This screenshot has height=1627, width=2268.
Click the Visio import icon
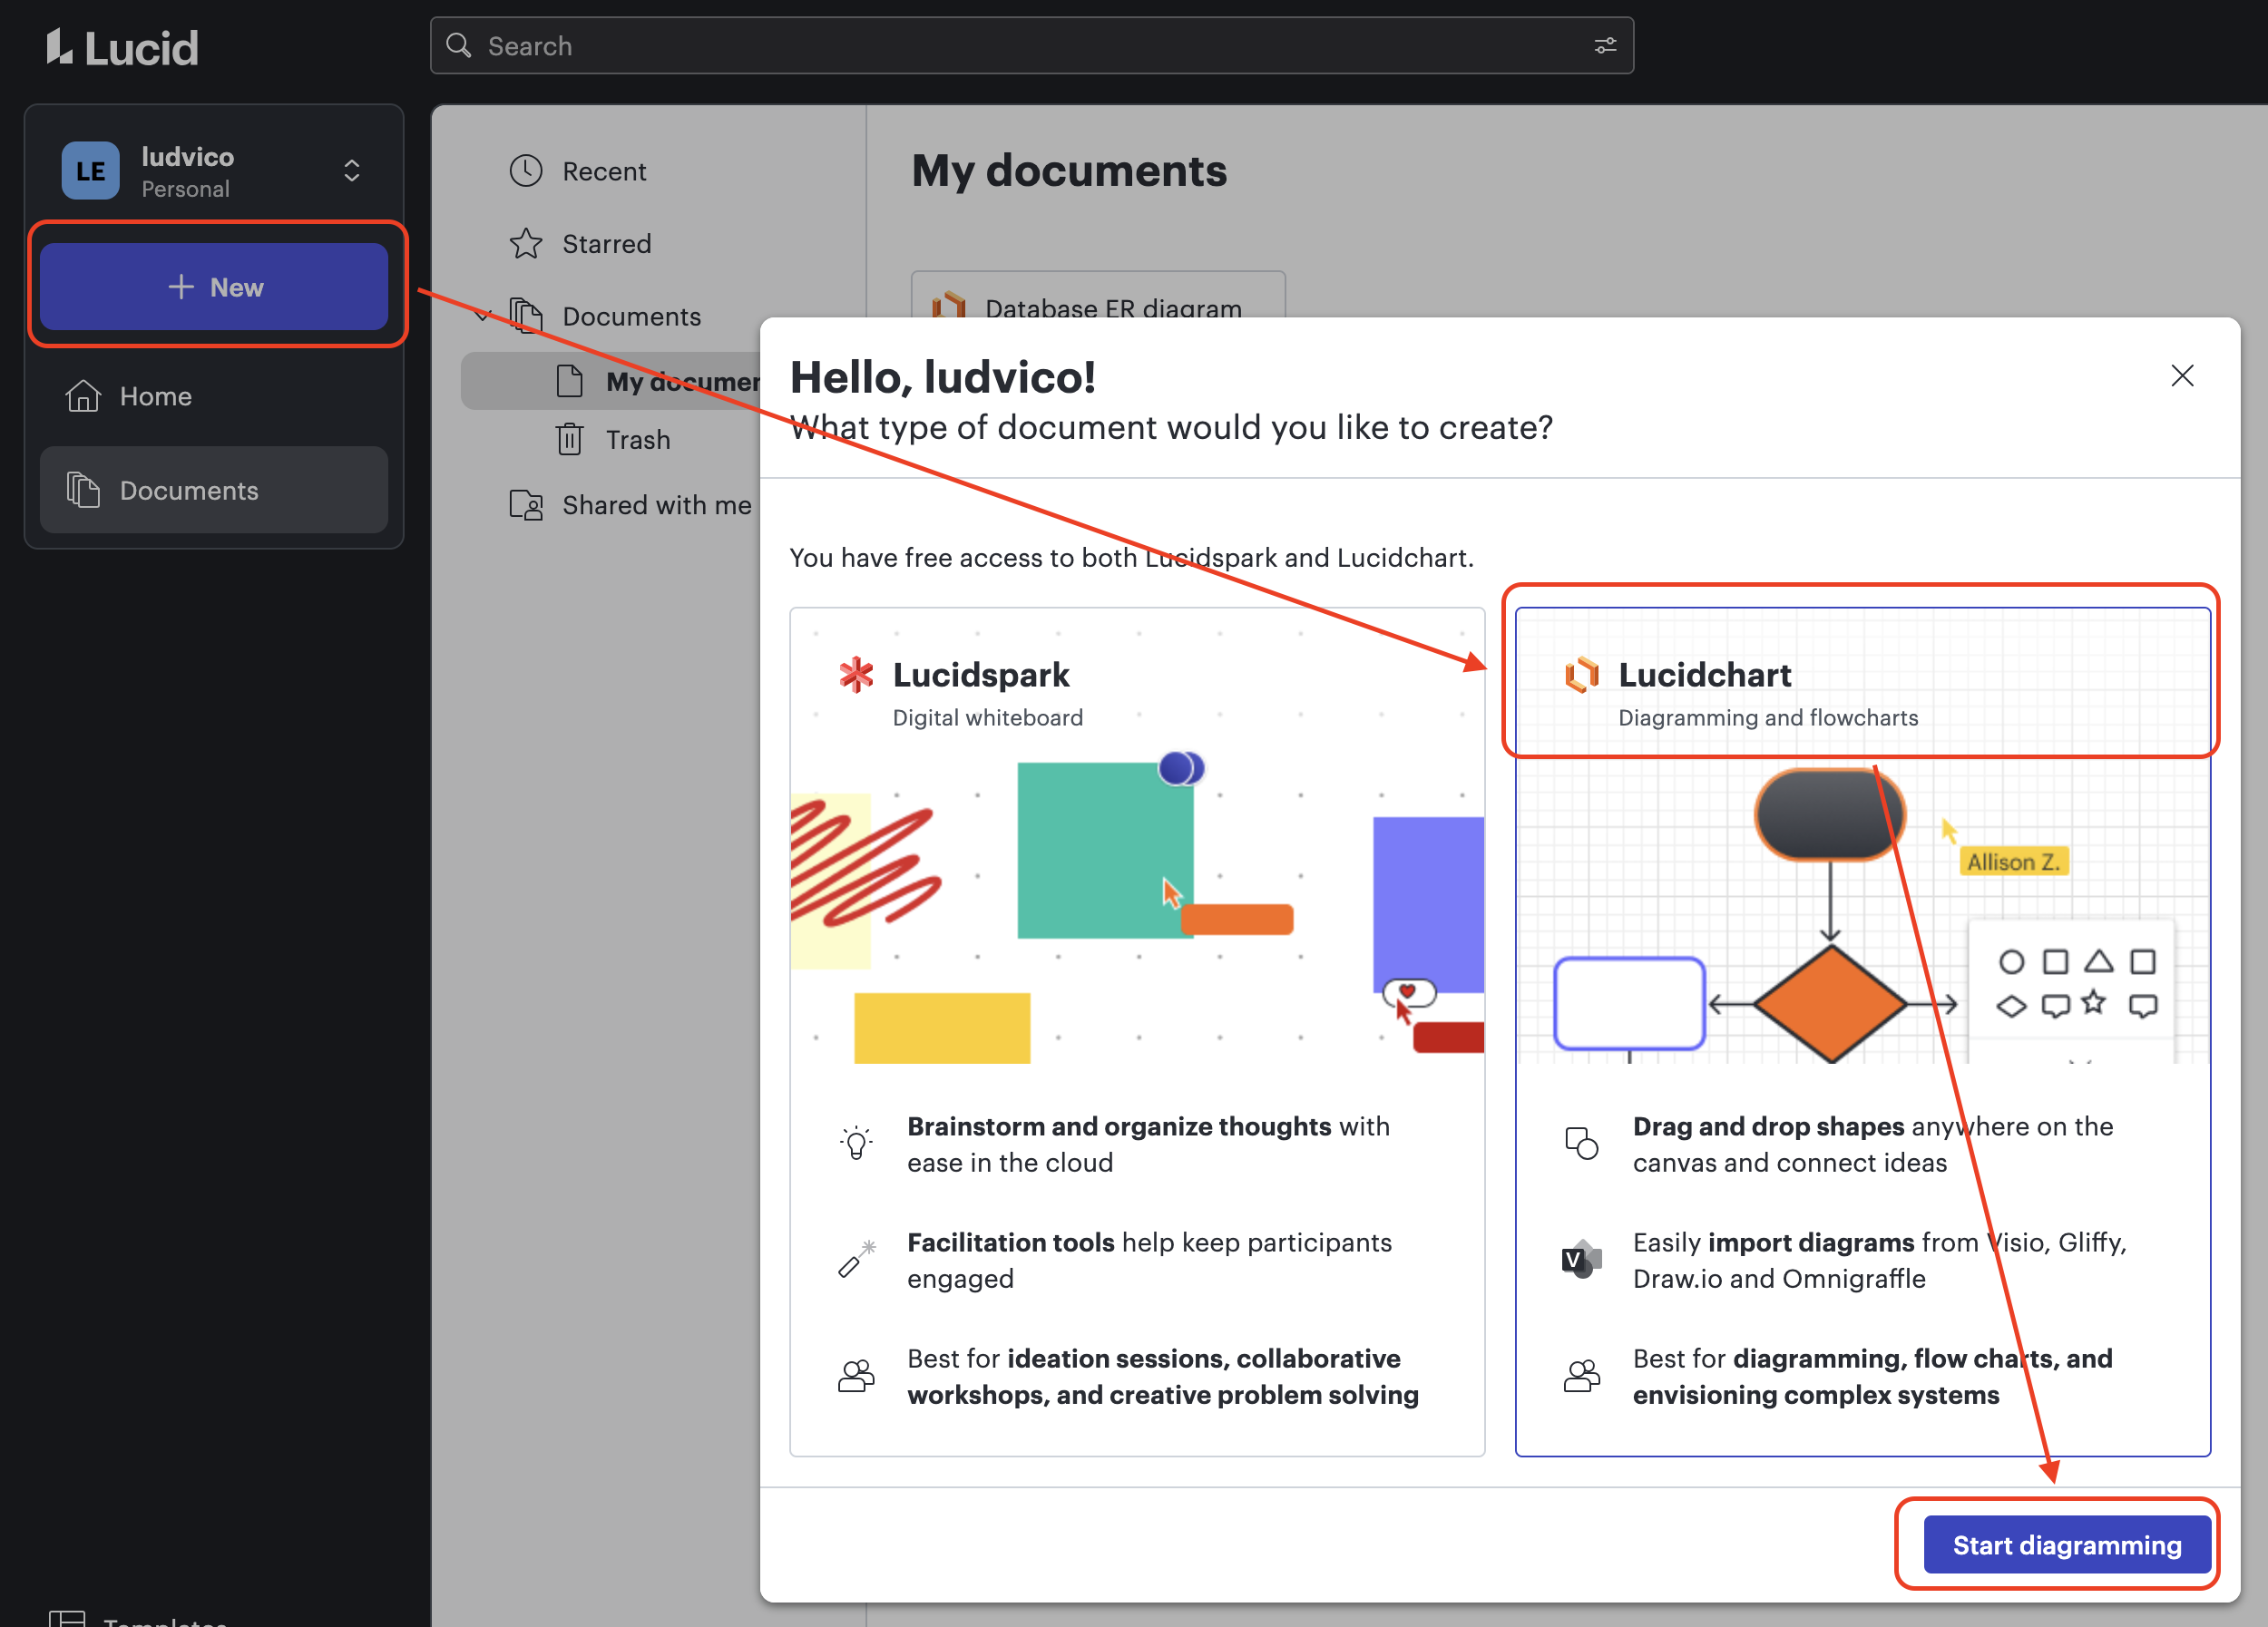[x=1581, y=1259]
